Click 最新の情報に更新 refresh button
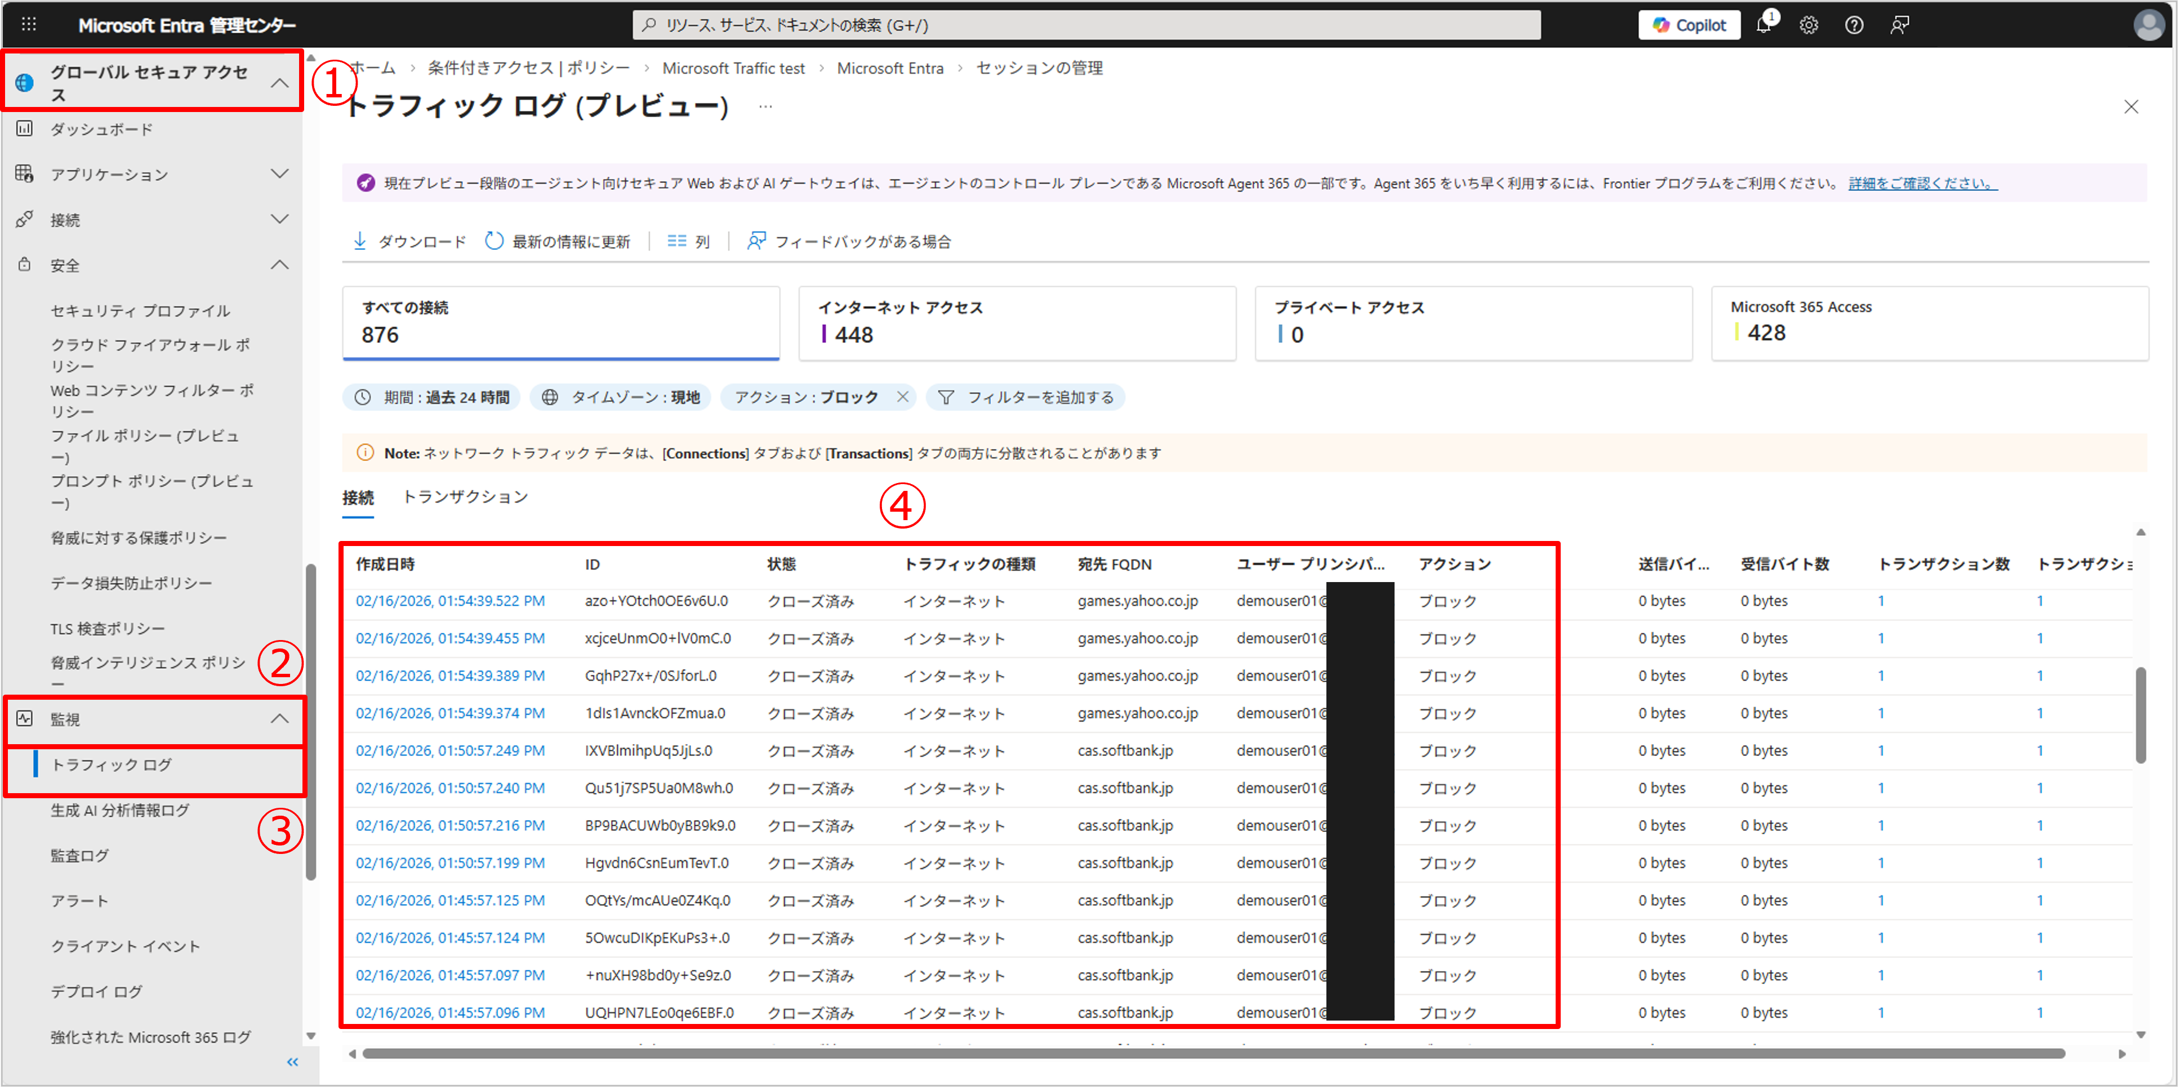 tap(557, 241)
